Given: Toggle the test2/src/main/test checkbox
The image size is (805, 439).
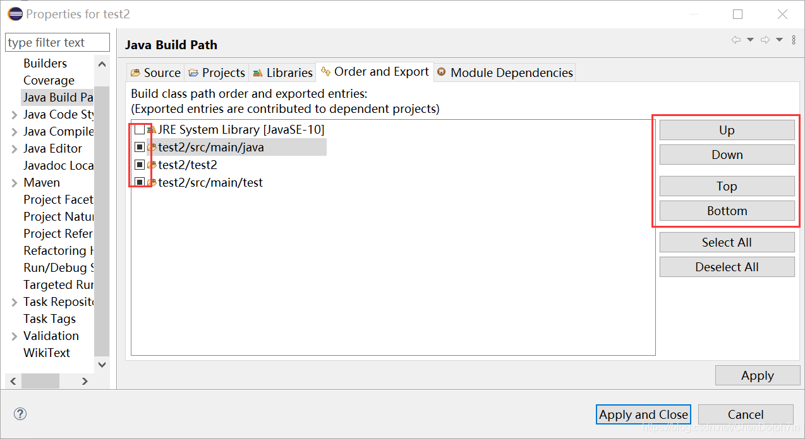Looking at the screenshot, I should point(140,182).
